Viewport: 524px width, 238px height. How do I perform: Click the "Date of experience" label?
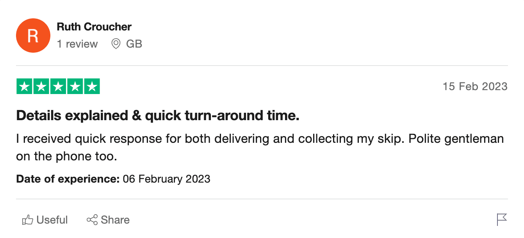pos(68,179)
